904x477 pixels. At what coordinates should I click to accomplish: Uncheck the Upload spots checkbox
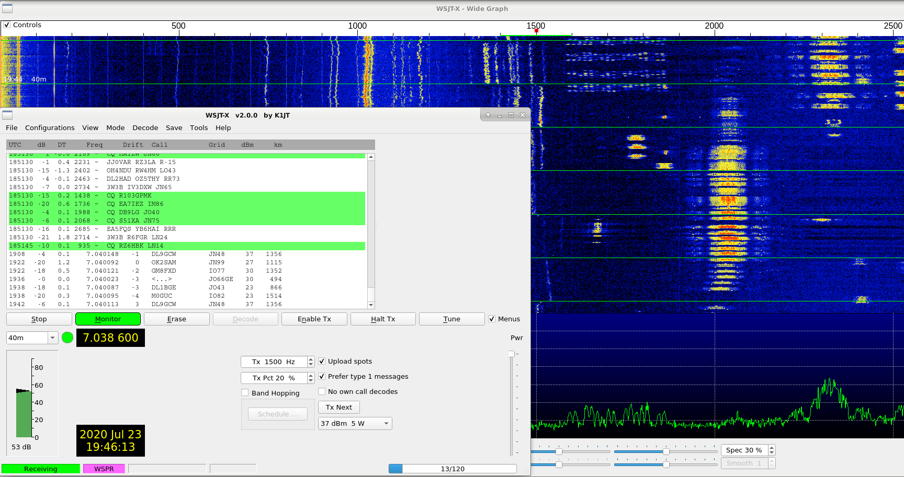[x=322, y=361]
